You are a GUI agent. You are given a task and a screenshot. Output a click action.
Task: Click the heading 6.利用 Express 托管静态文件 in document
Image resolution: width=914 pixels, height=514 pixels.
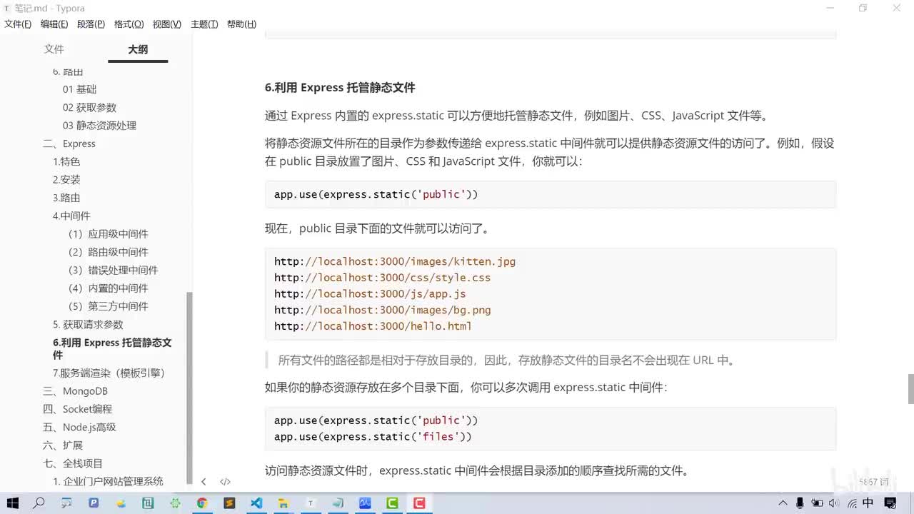point(340,88)
